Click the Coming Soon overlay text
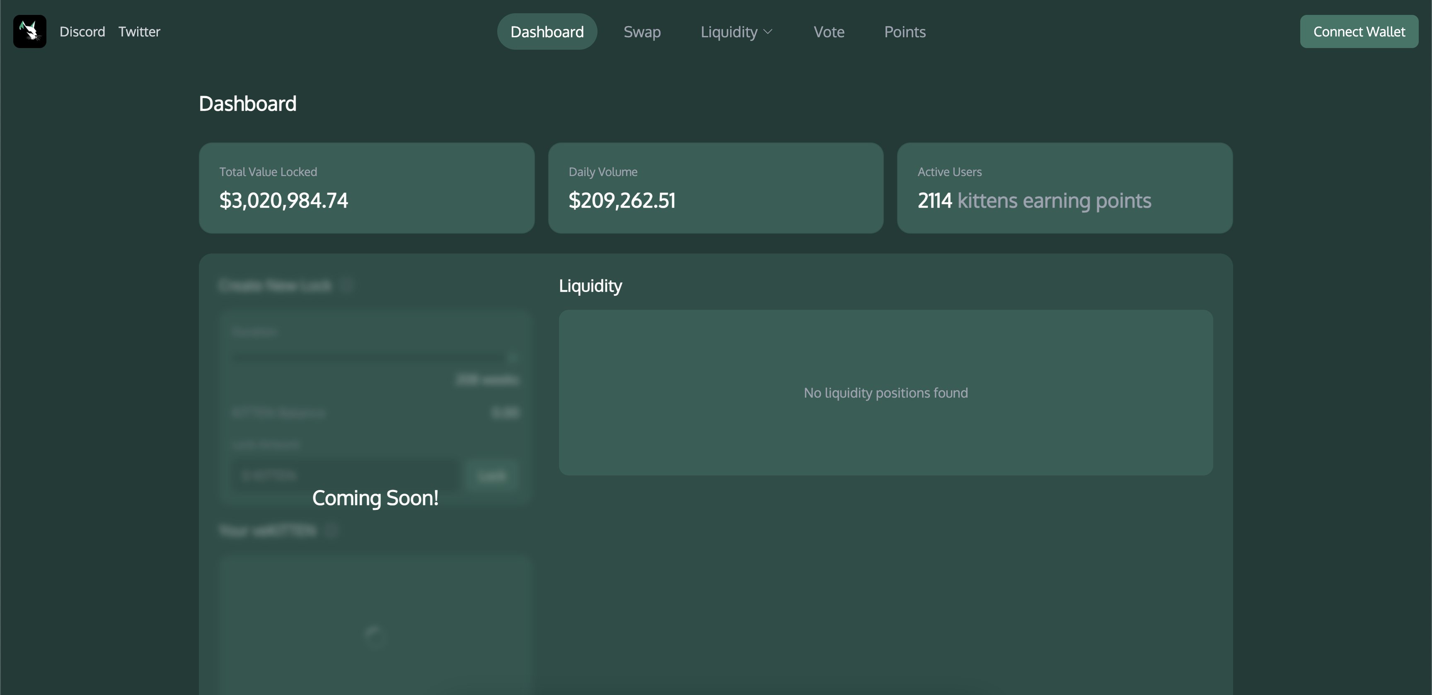The height and width of the screenshot is (695, 1432). point(376,498)
